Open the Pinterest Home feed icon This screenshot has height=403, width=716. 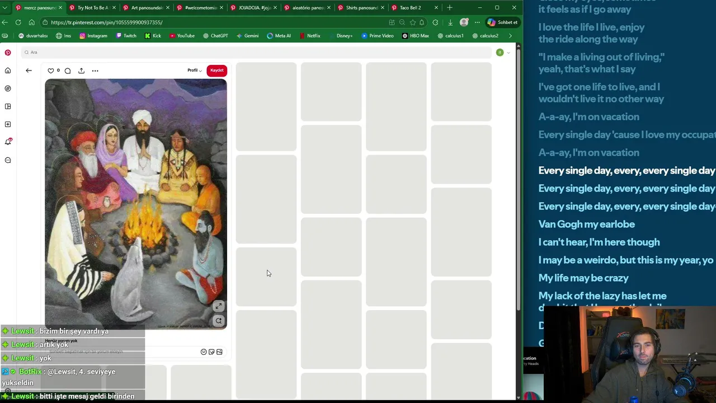8,71
